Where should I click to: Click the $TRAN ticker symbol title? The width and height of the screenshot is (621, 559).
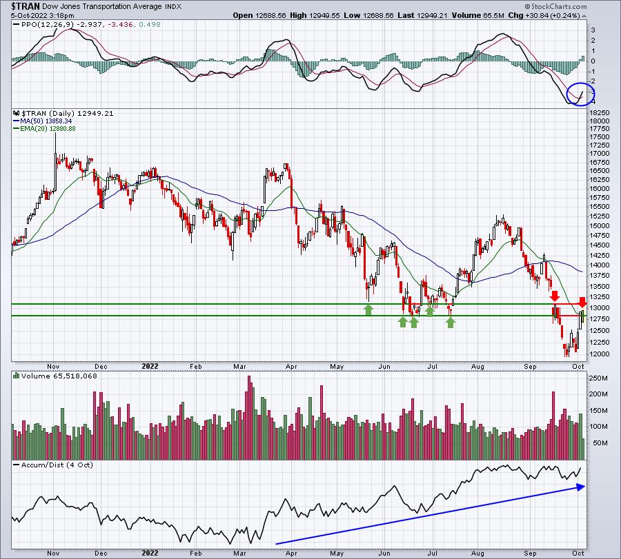point(26,6)
